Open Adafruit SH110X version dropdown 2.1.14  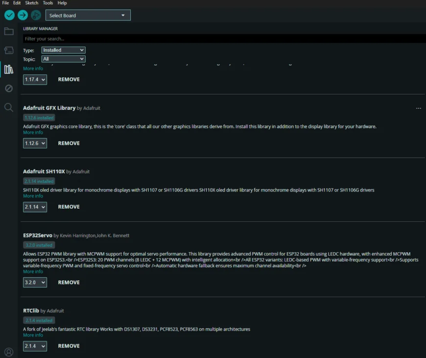[35, 207]
